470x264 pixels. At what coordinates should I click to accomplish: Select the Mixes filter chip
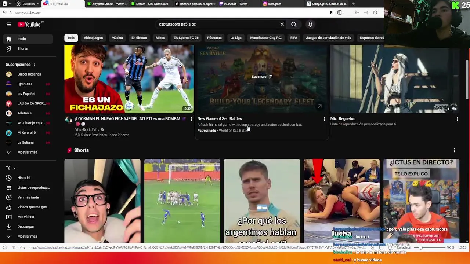point(160,38)
